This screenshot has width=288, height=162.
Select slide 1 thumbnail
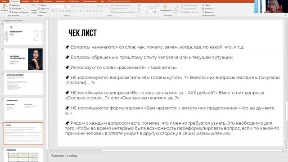(x=23, y=34)
